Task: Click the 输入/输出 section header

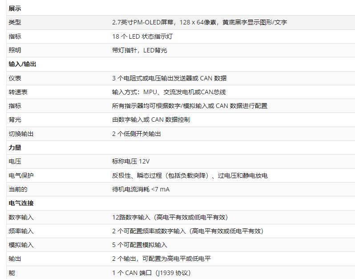Action: (x=23, y=64)
